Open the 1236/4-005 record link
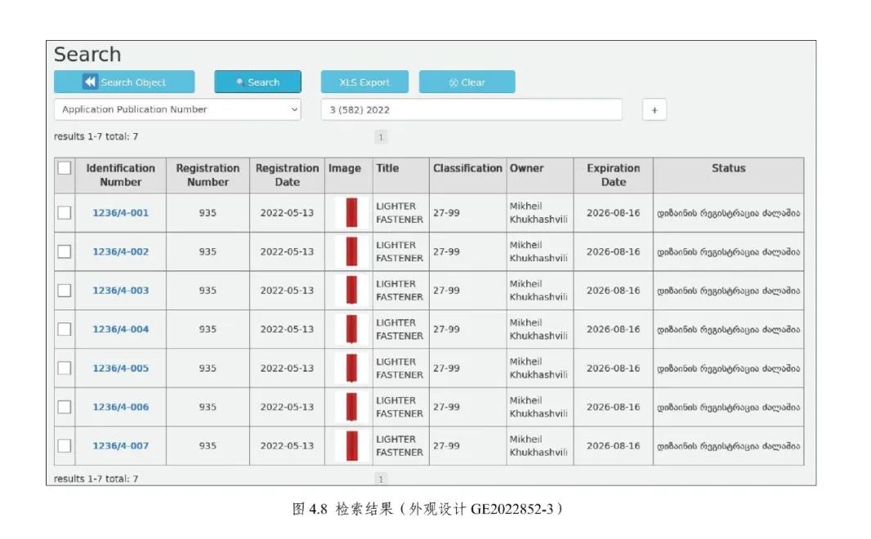 coord(120,368)
